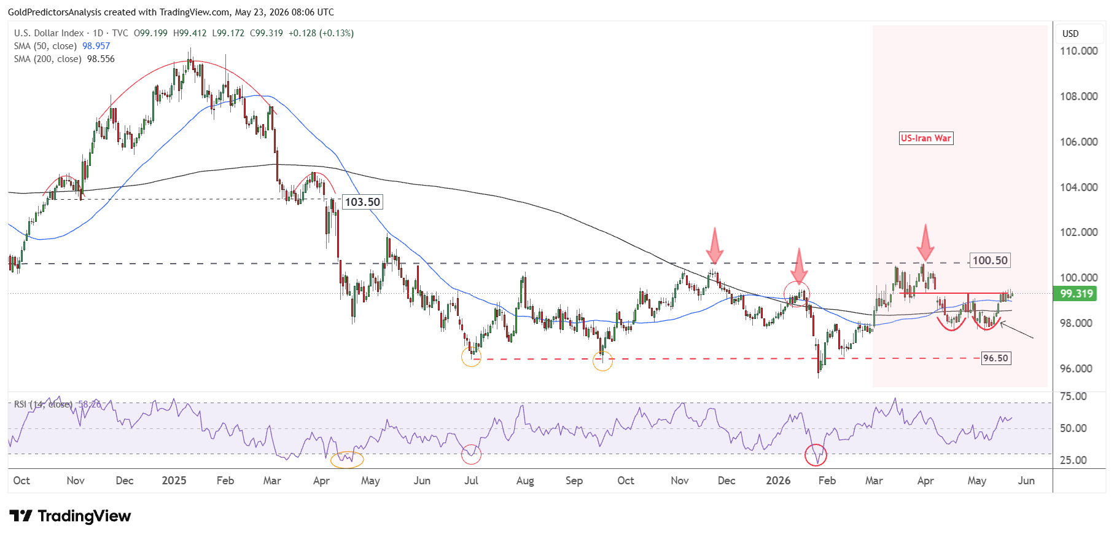The width and height of the screenshot is (1114, 539).
Task: Click the H99.412 high value in the legend
Action: pos(190,33)
